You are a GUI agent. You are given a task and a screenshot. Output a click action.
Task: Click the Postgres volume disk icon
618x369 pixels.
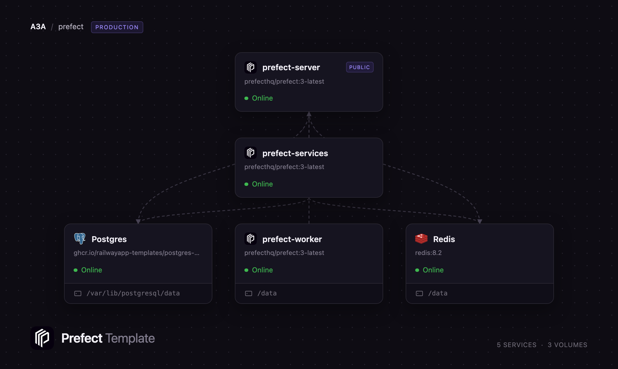(x=78, y=293)
